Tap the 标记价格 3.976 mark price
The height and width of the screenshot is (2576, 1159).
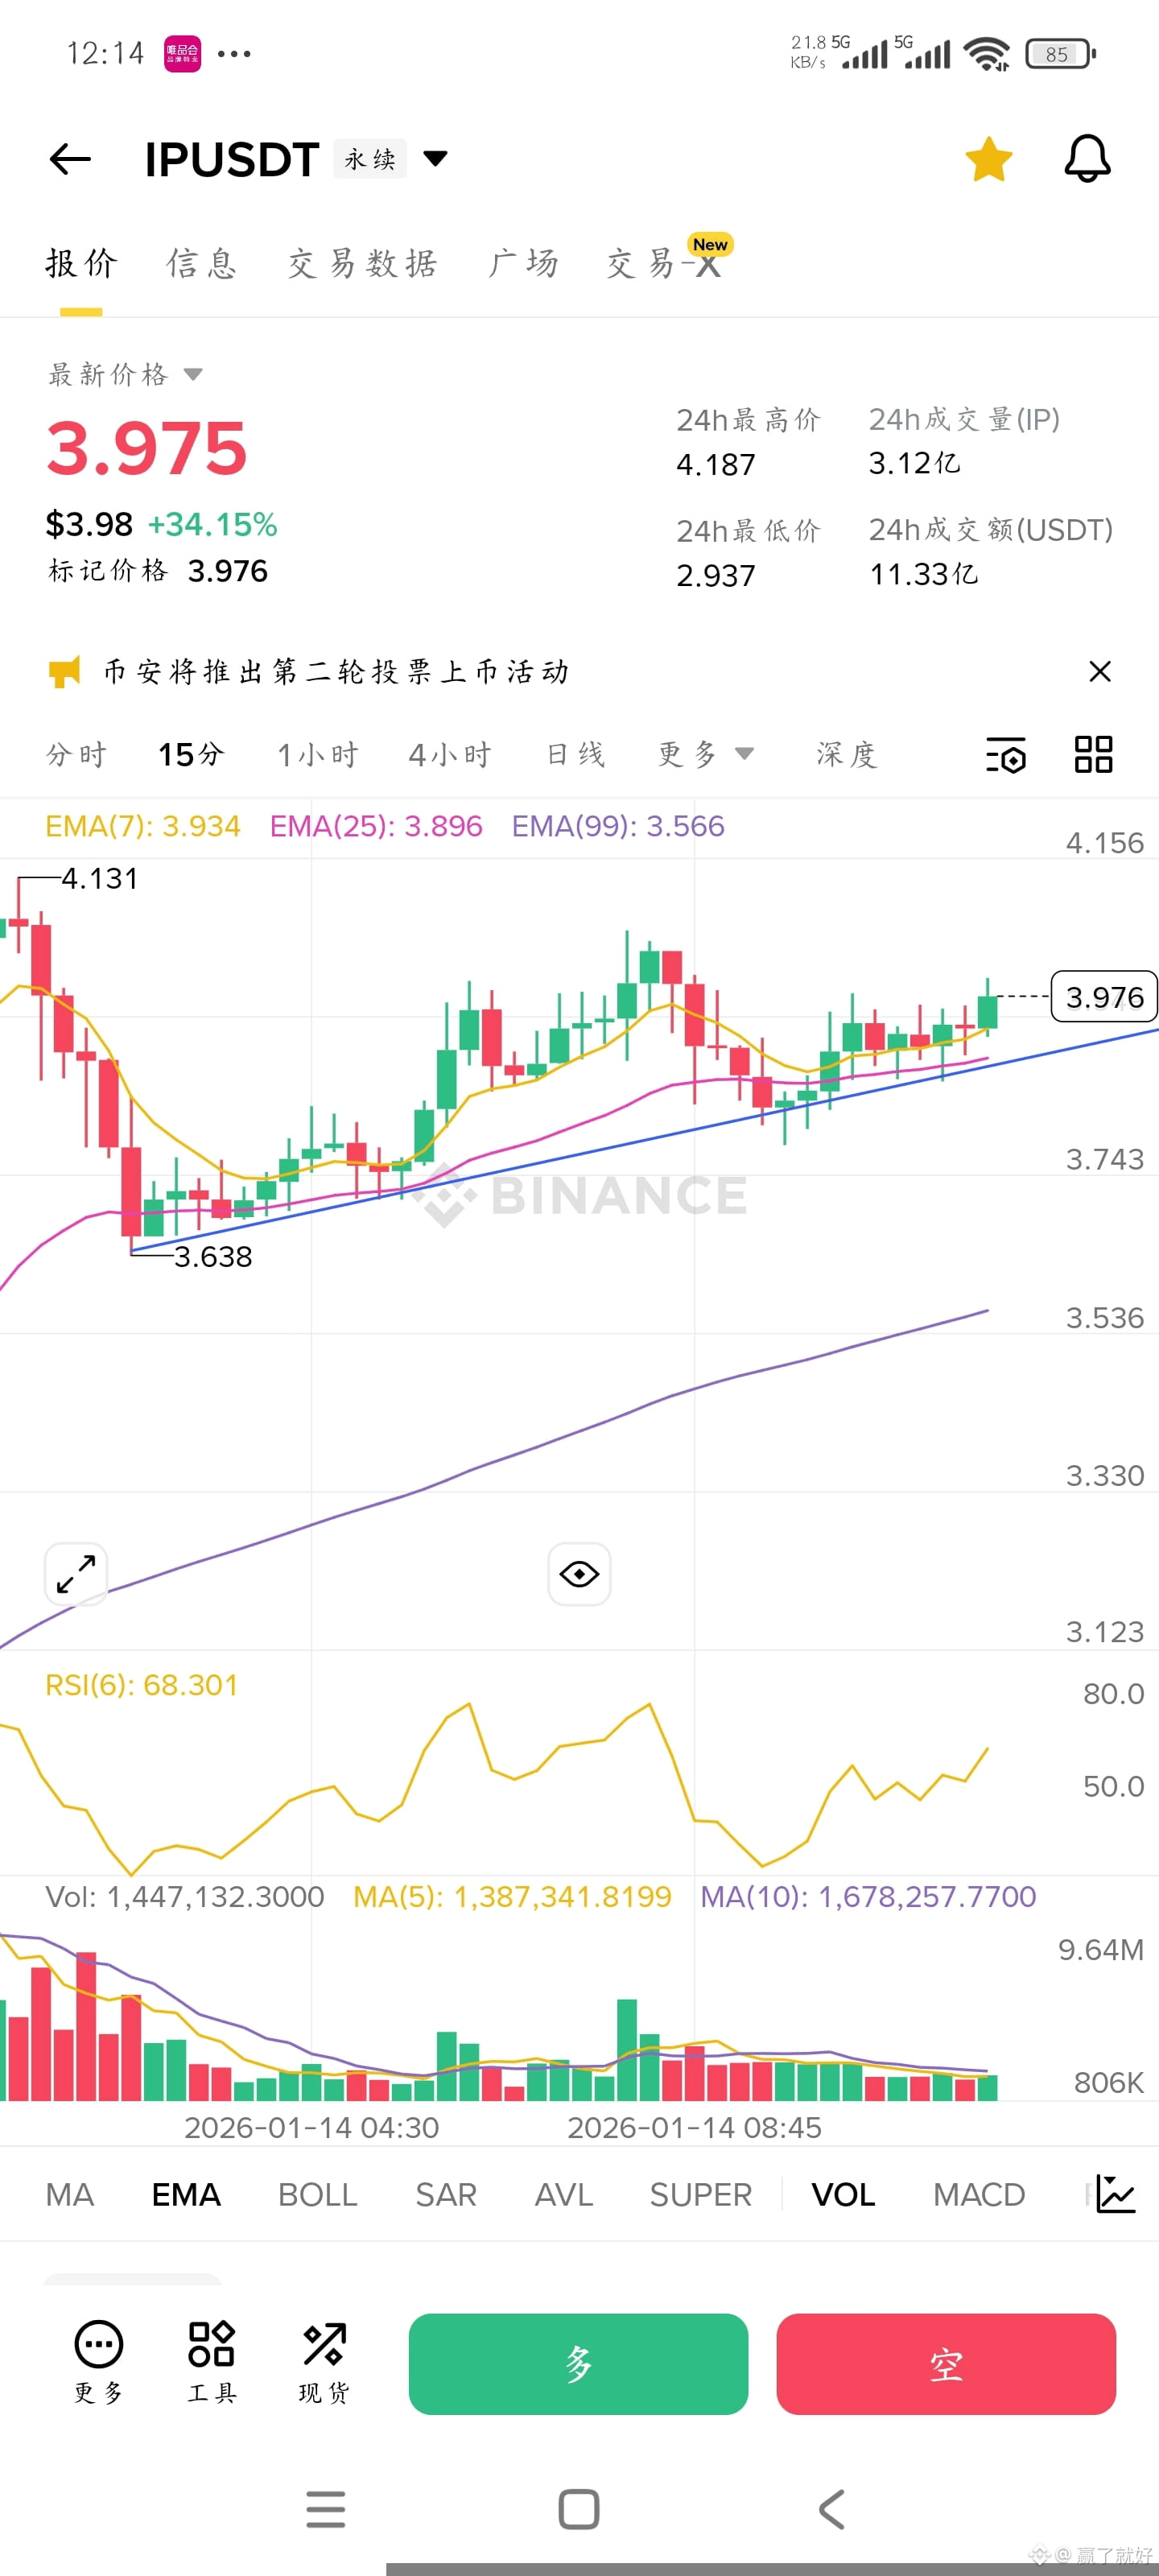[x=158, y=571]
